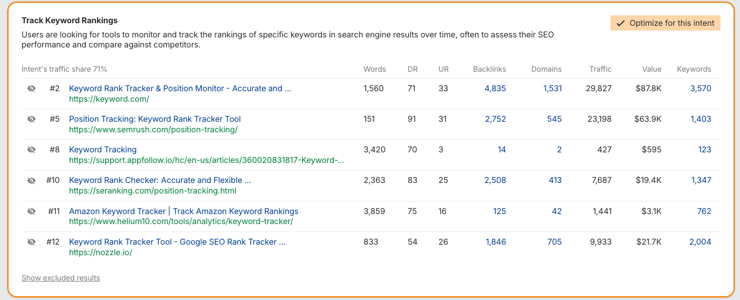View 3,570 keywords for keyword.com
The width and height of the screenshot is (740, 300).
tap(700, 89)
